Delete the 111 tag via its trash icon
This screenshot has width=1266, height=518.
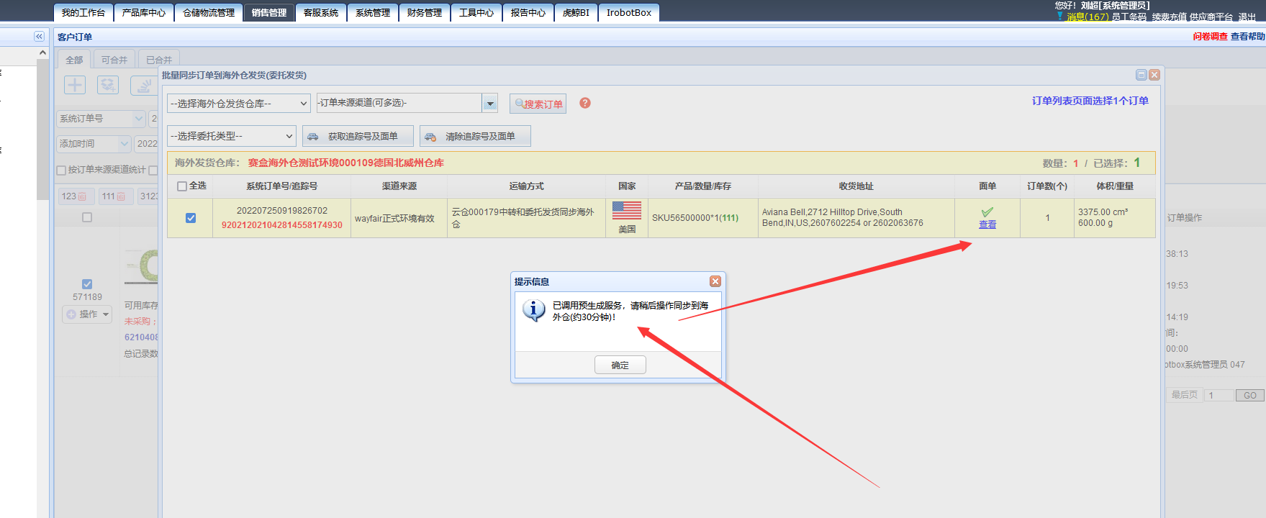pos(121,196)
